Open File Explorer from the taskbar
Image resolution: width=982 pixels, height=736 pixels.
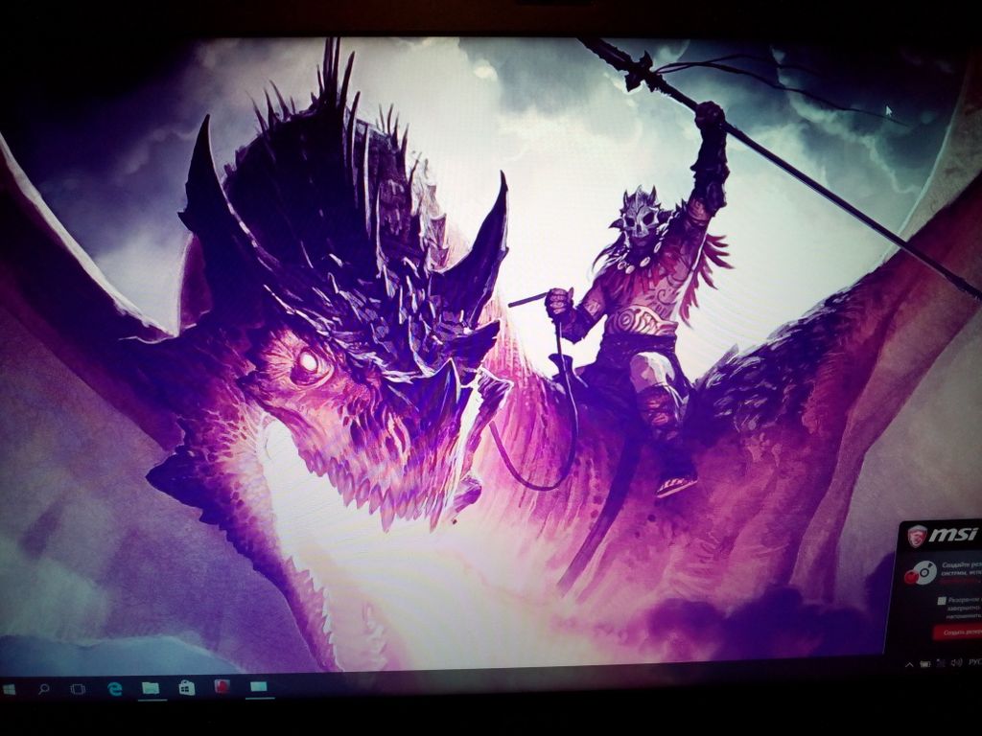coord(151,687)
